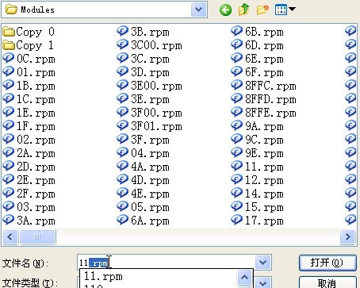This screenshot has height=288, width=360.
Task: Click the 9C.rpm file name
Action: [264, 140]
